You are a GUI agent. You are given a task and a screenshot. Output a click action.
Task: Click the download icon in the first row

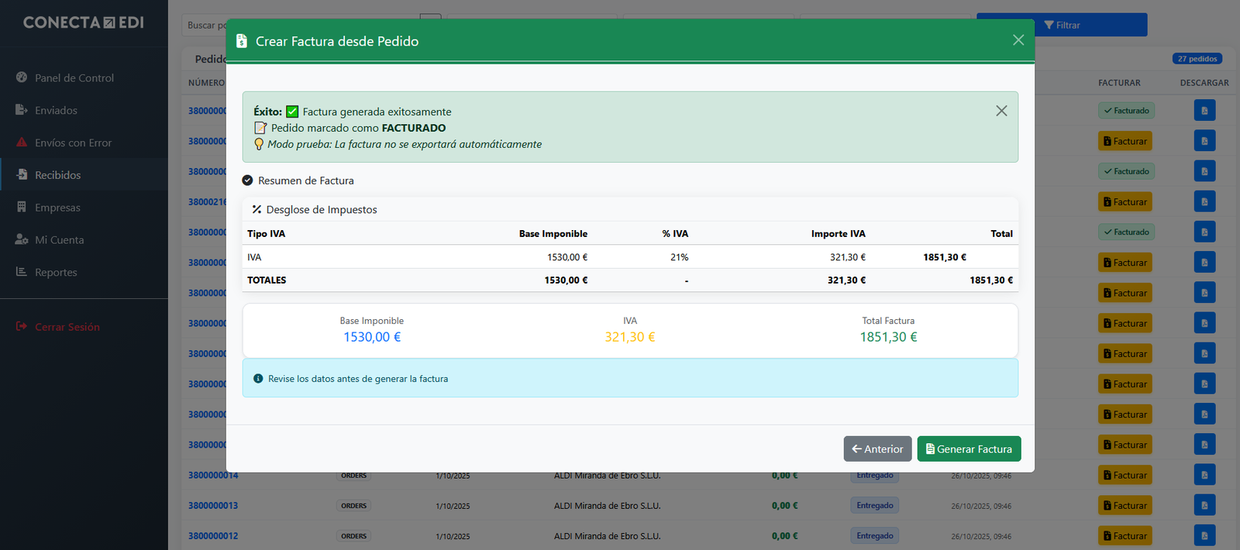tap(1204, 111)
